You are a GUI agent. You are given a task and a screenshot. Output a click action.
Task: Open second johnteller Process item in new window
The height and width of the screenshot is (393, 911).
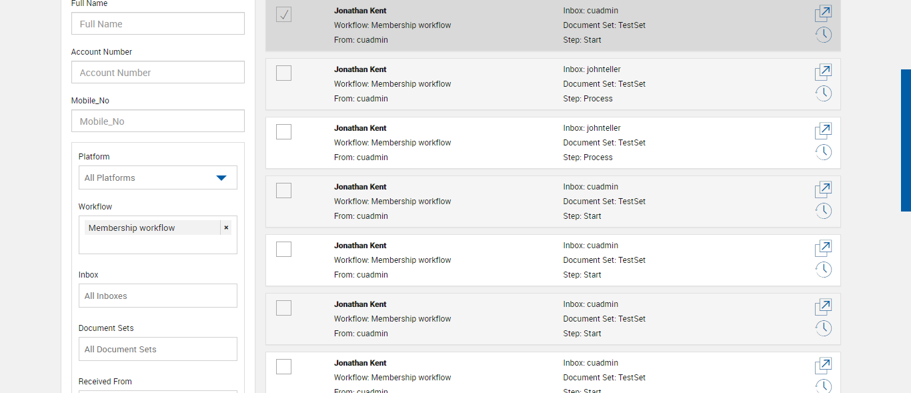click(823, 131)
